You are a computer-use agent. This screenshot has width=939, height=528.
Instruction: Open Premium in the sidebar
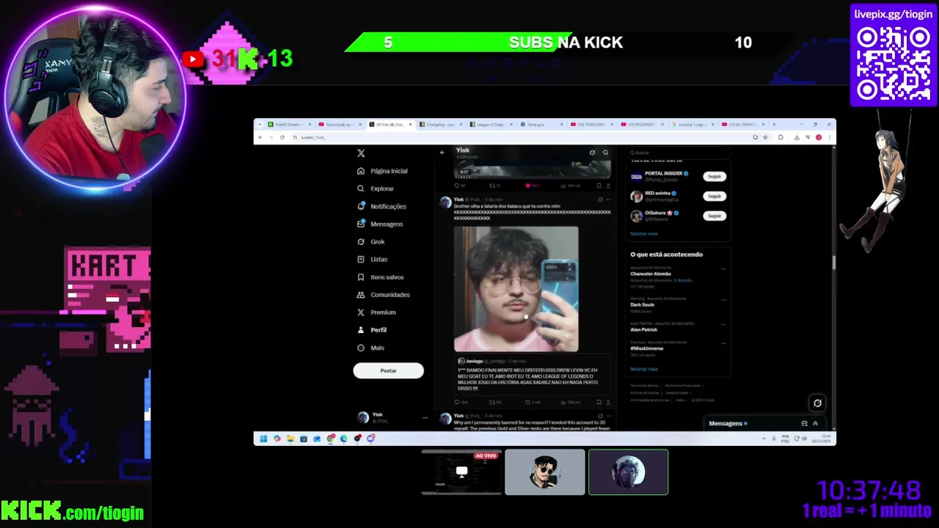pos(376,312)
